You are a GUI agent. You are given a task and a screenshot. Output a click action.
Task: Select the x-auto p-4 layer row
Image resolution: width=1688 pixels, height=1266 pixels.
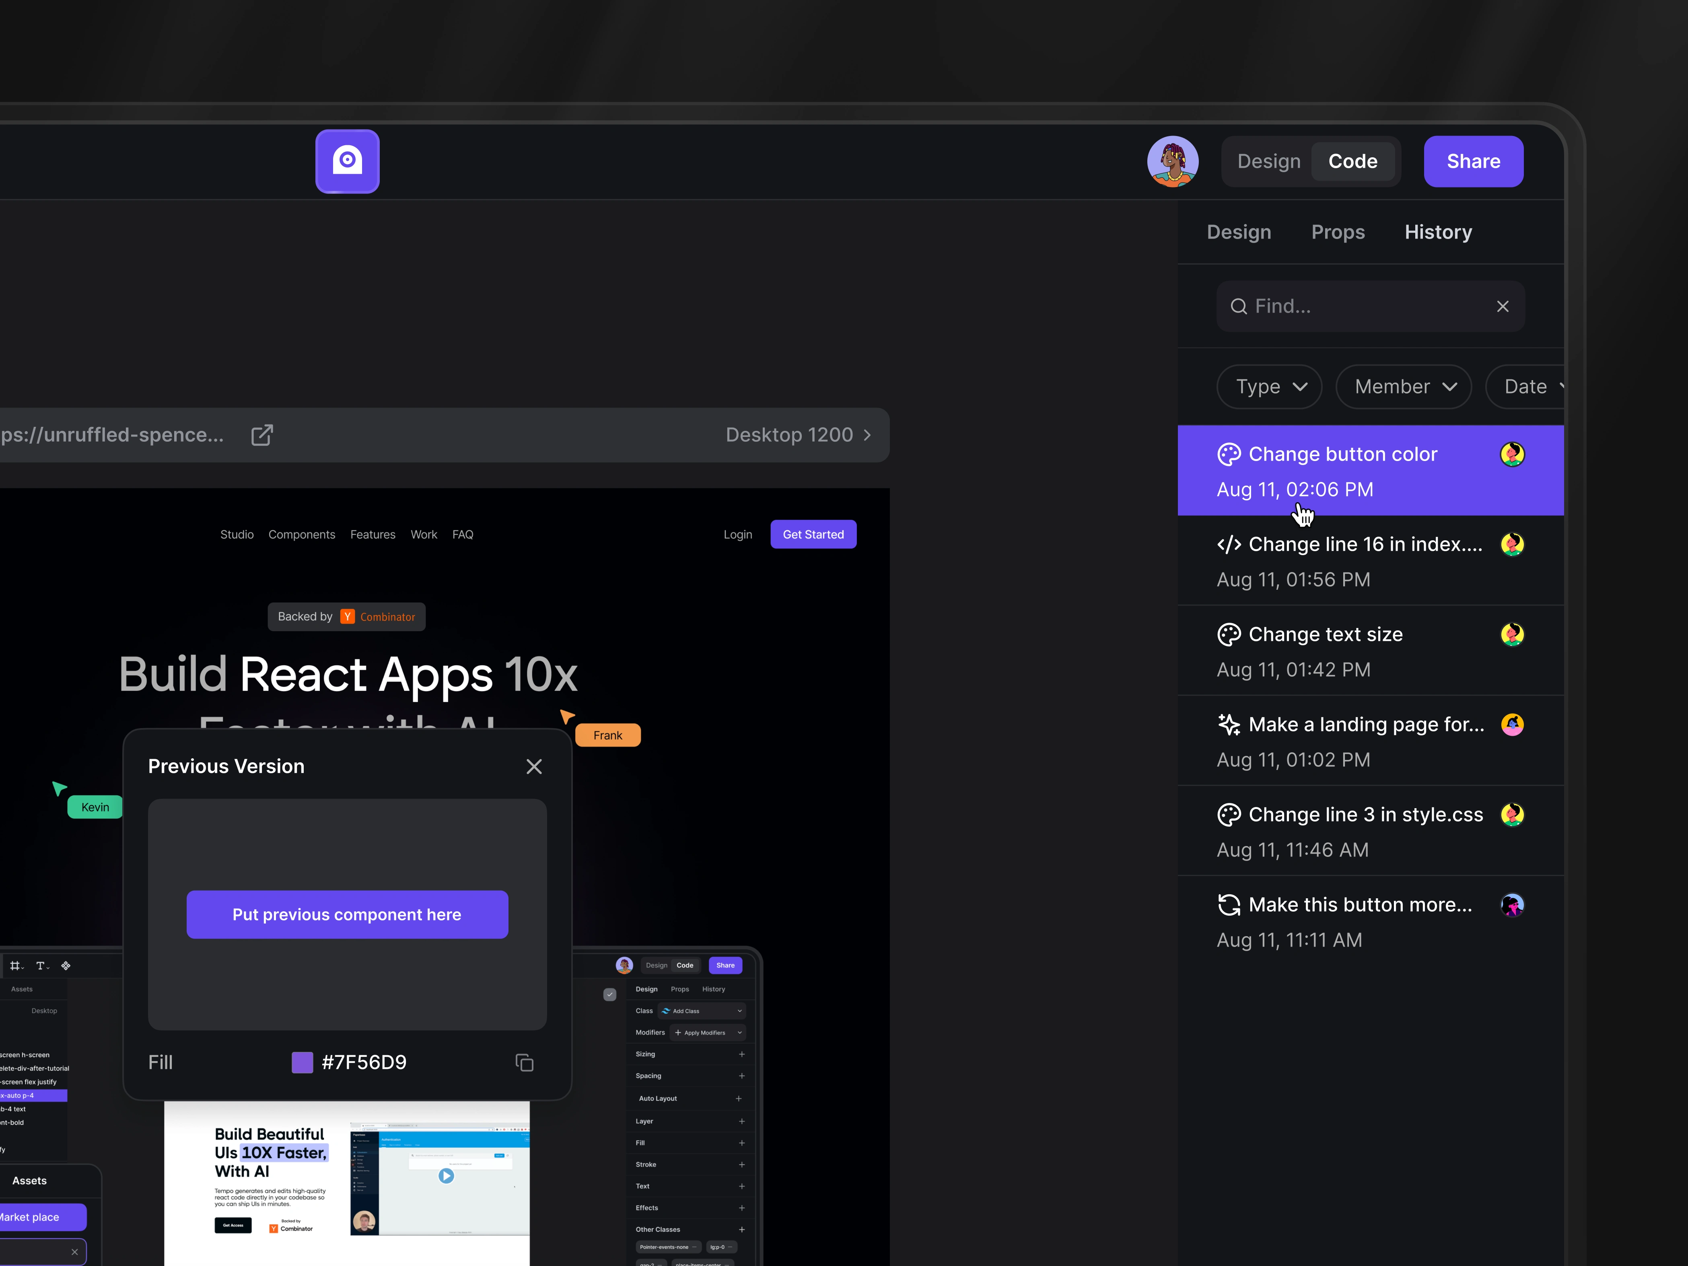[33, 1095]
